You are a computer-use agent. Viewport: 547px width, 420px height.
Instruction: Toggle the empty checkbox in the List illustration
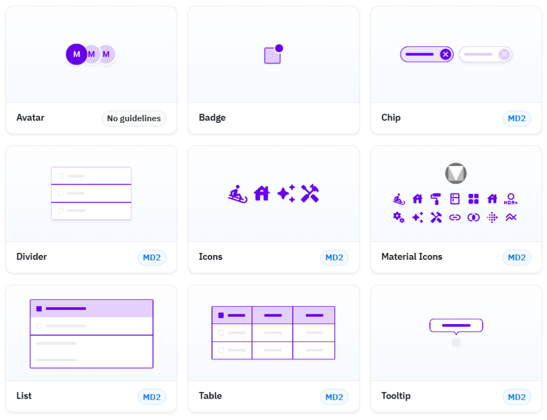tap(39, 326)
